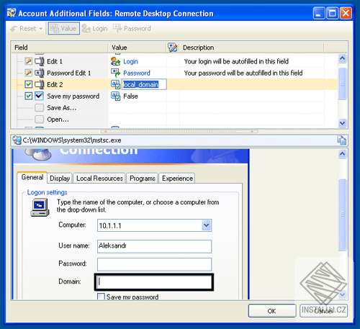The width and height of the screenshot is (360, 329).
Task: Click the value icon beside local_domain
Action: (x=115, y=84)
